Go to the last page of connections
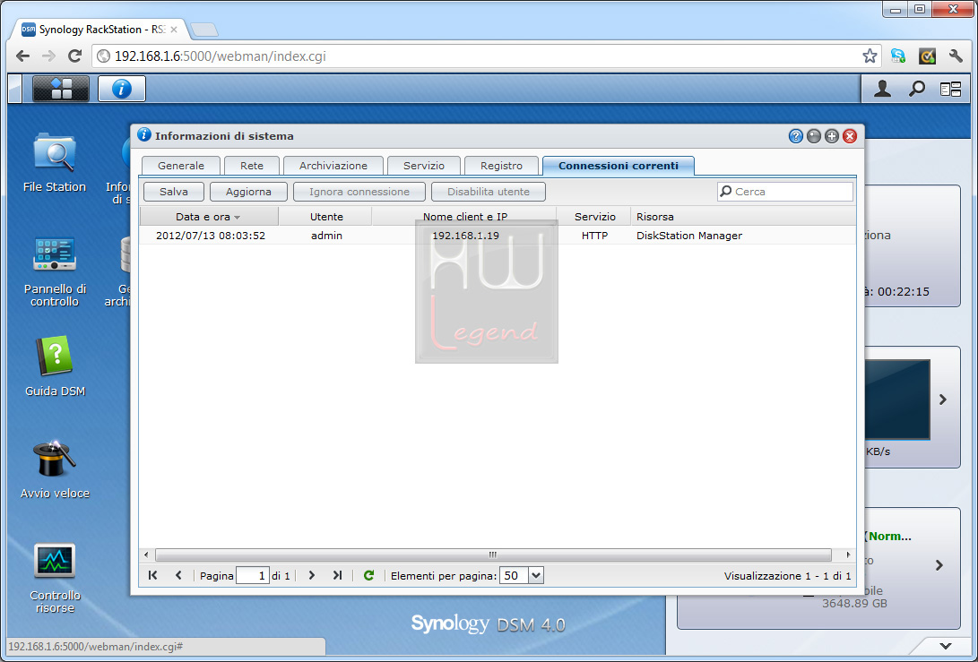The image size is (978, 662). [337, 575]
